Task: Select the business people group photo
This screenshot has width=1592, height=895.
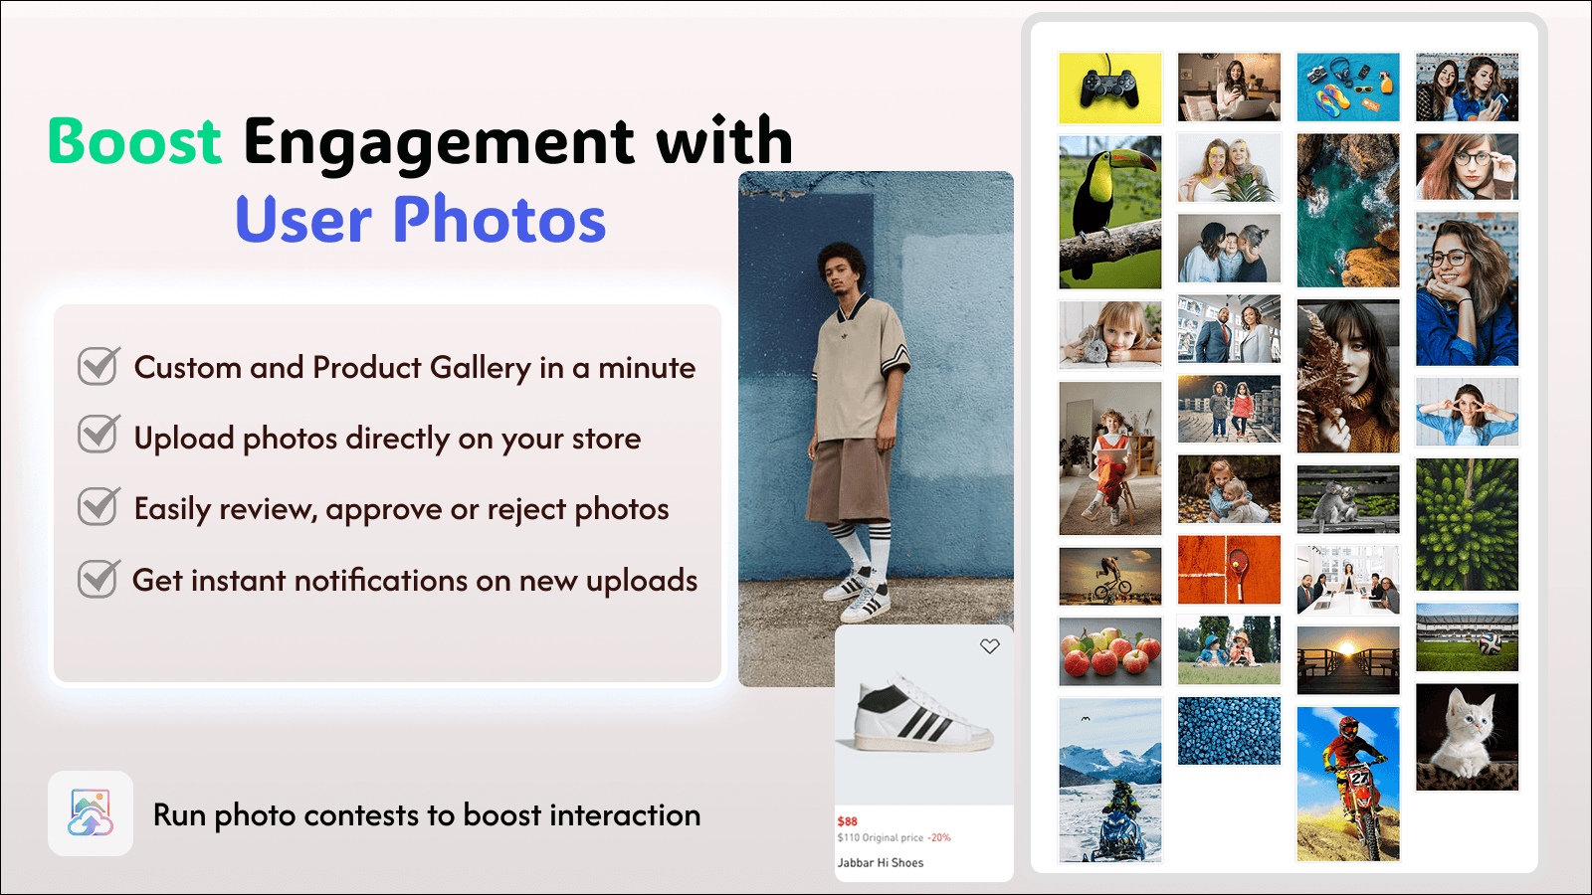Action: tap(1230, 329)
